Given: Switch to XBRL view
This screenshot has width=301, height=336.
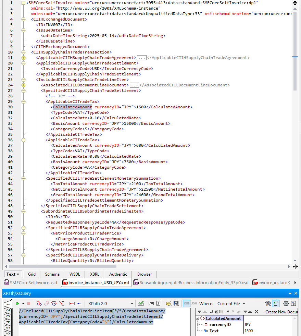Looking at the screenshot, I should [95, 274].
